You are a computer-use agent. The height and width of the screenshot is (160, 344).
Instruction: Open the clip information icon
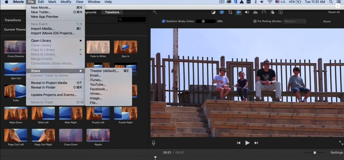coord(281,12)
